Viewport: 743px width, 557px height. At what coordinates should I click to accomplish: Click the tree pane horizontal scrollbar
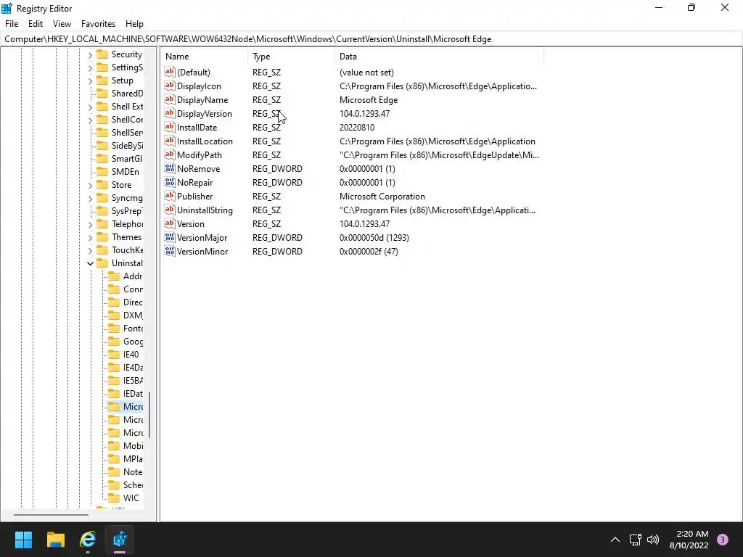(52, 514)
